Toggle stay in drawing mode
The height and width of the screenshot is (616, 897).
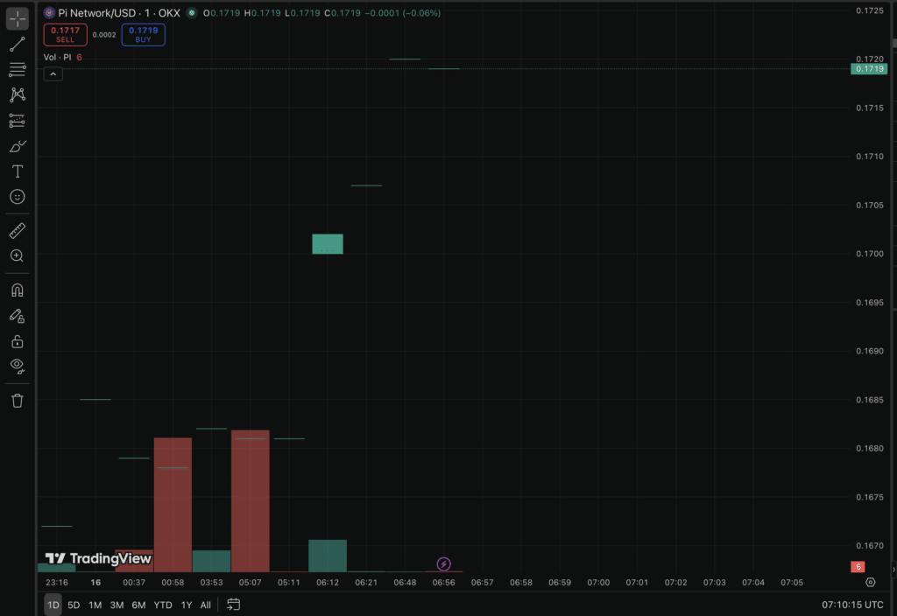coord(18,316)
